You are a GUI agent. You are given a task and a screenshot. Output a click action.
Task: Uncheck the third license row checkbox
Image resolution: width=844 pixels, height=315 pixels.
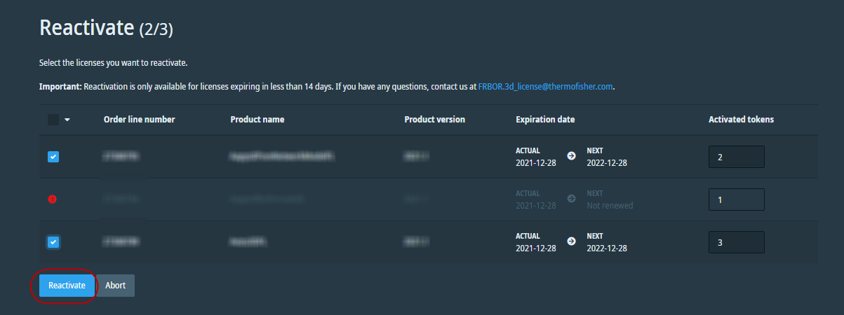point(53,242)
